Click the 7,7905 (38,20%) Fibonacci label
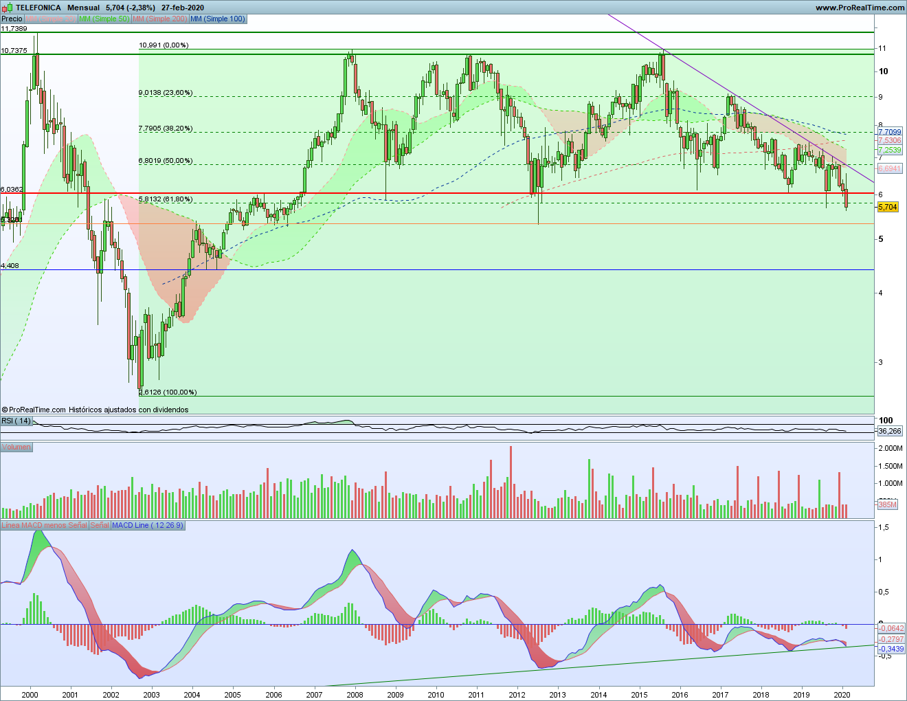 [x=166, y=129]
